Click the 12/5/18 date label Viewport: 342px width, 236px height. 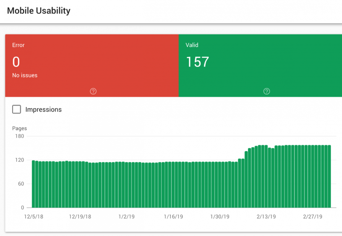(x=34, y=216)
